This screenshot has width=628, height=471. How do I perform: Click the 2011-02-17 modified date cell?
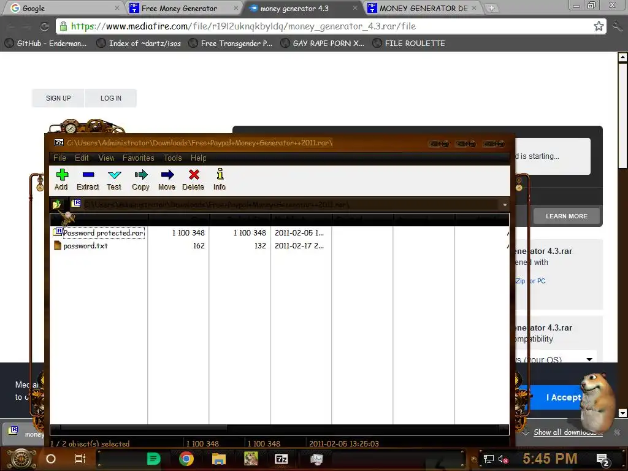pyautogui.click(x=299, y=246)
